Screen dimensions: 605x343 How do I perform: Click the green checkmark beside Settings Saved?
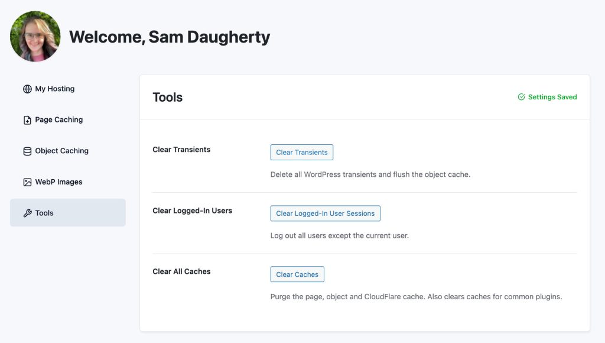point(521,96)
